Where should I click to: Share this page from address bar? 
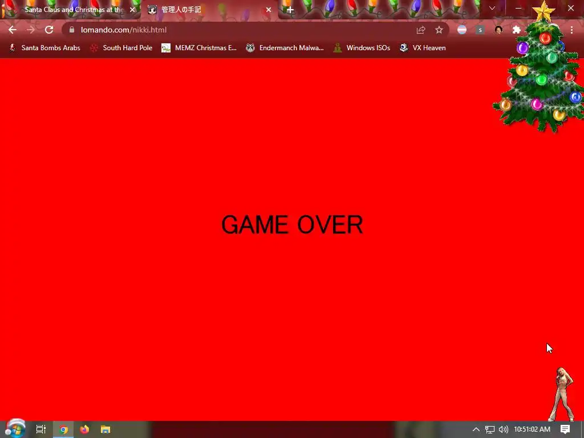coord(421,30)
